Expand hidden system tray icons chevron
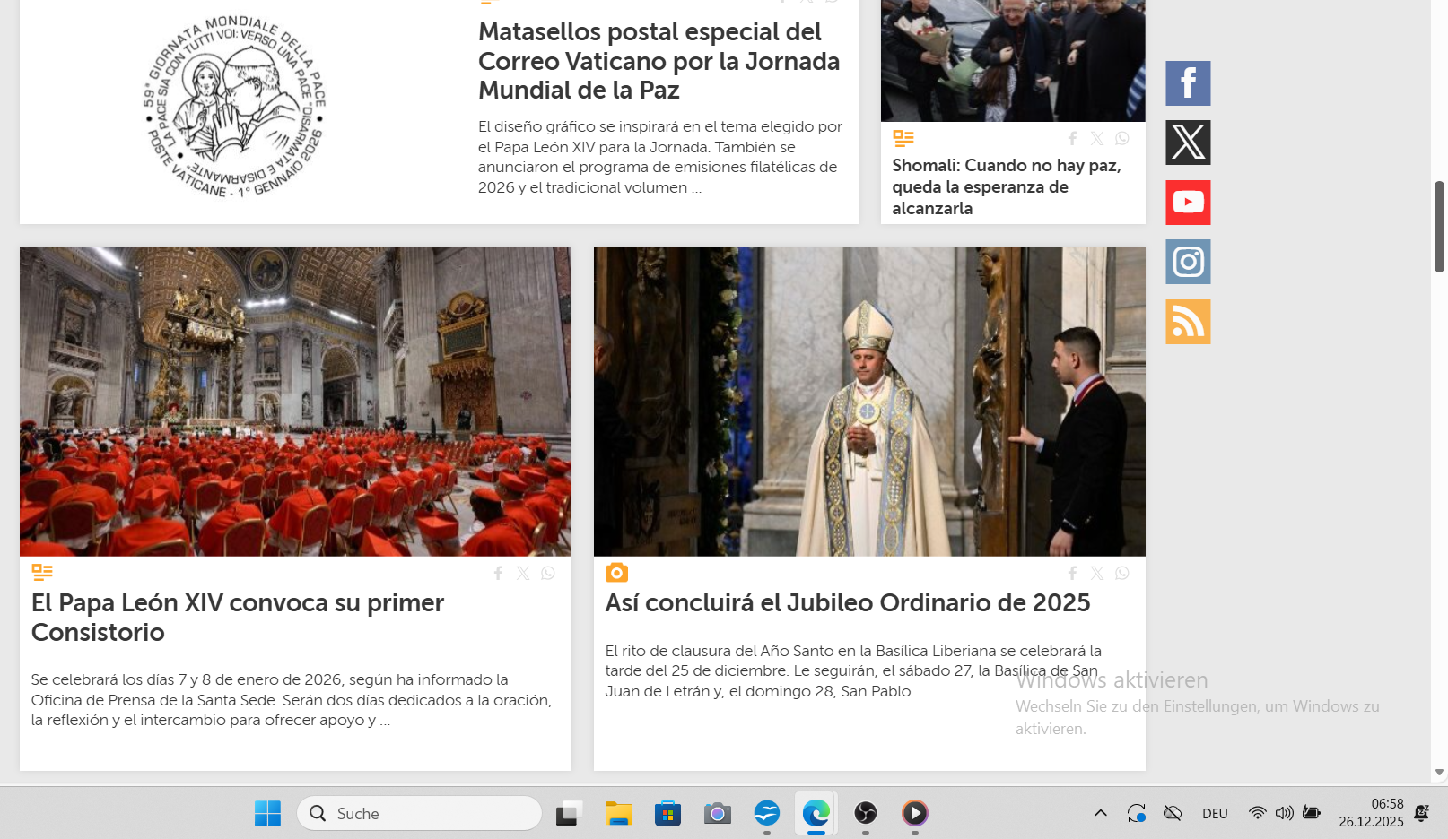 click(x=1100, y=813)
